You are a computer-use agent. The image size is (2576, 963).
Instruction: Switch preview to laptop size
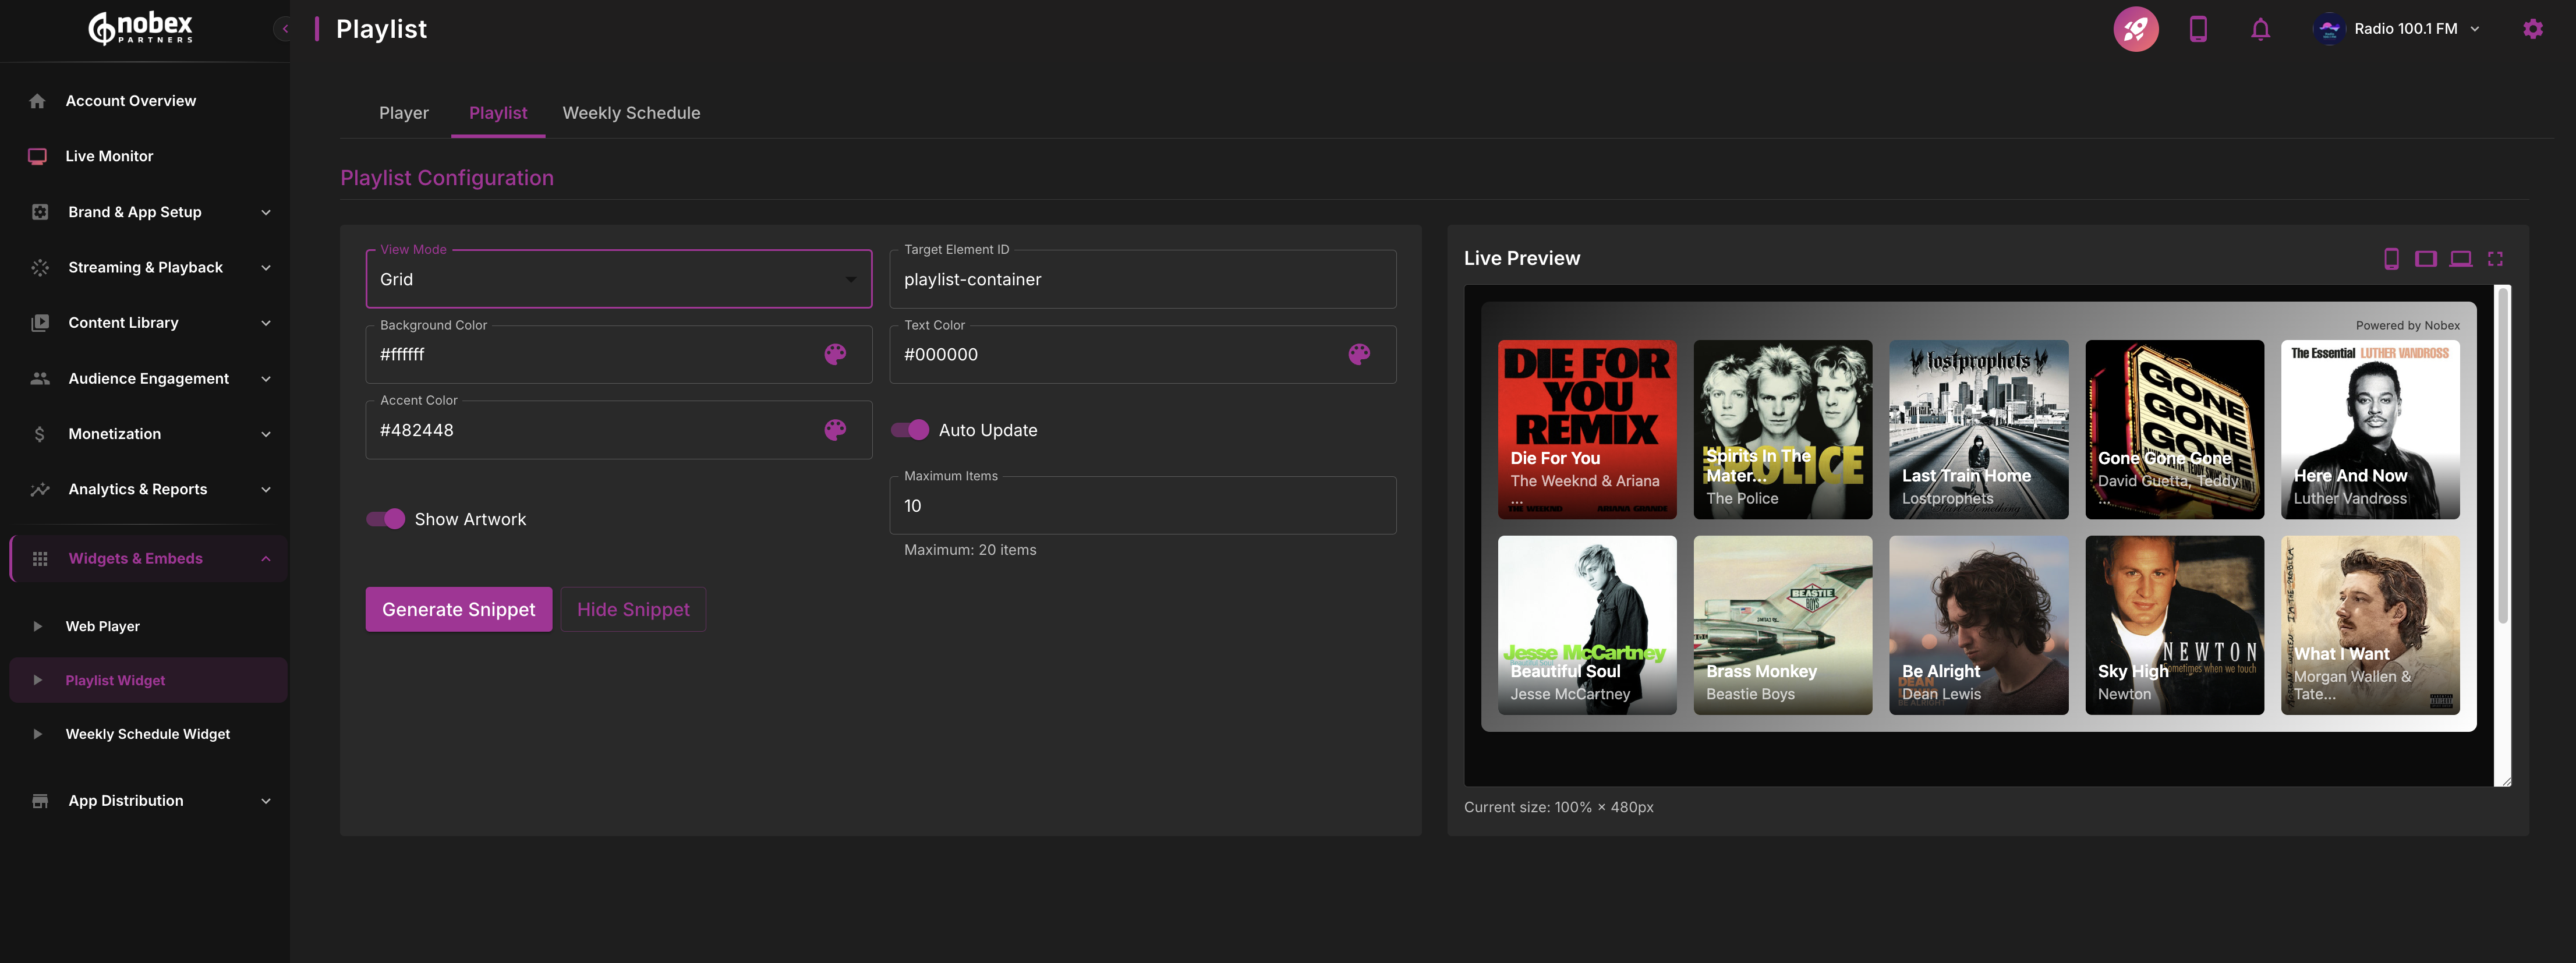(2460, 259)
